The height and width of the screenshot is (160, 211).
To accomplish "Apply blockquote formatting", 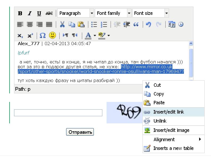I will point(136,24).
